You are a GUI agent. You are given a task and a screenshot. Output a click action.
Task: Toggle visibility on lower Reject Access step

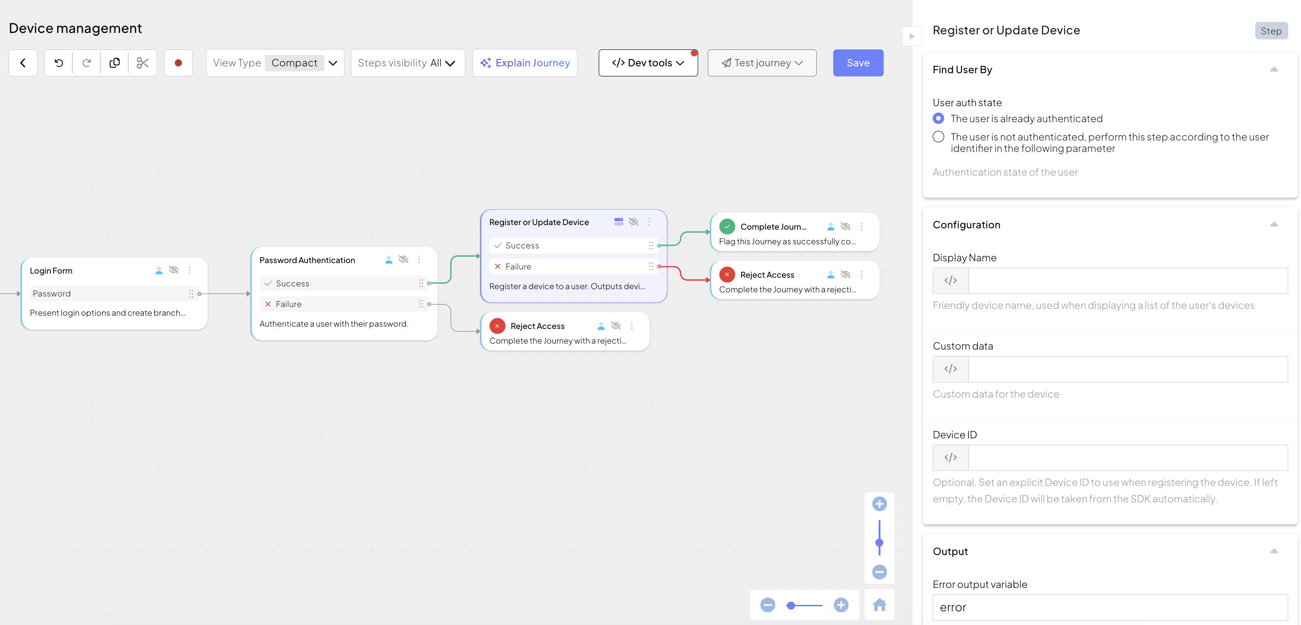(616, 326)
